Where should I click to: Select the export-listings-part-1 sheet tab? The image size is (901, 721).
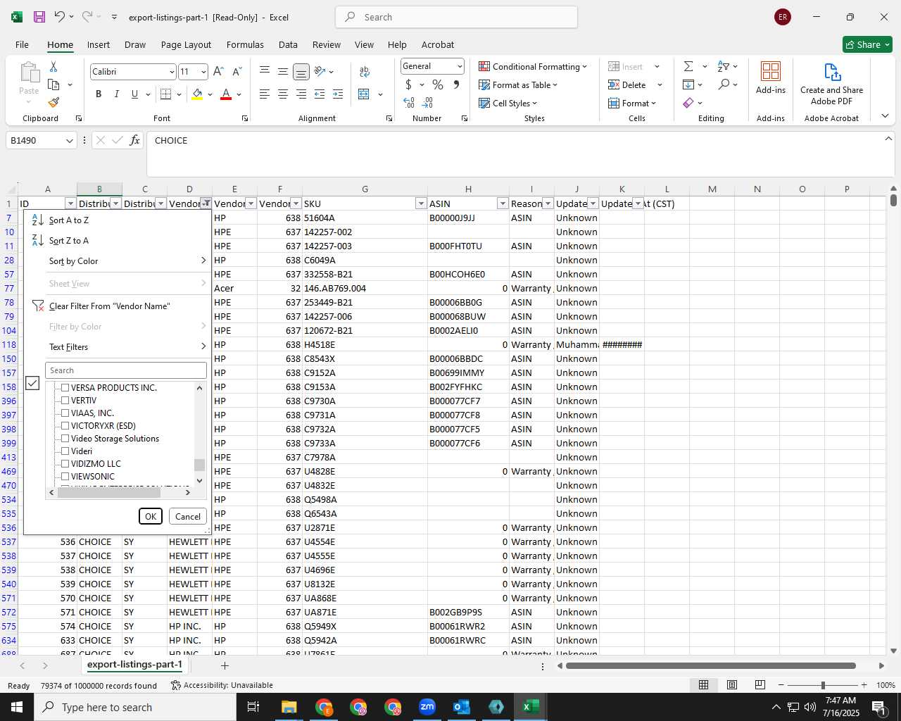pos(134,665)
